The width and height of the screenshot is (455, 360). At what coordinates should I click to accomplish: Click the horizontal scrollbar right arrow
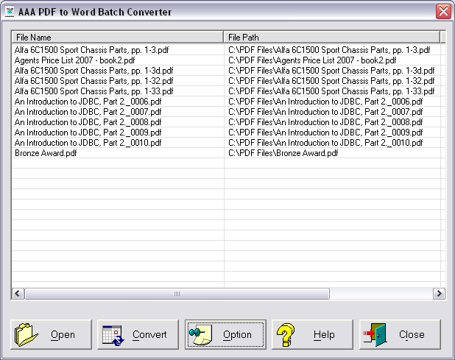pos(439,294)
